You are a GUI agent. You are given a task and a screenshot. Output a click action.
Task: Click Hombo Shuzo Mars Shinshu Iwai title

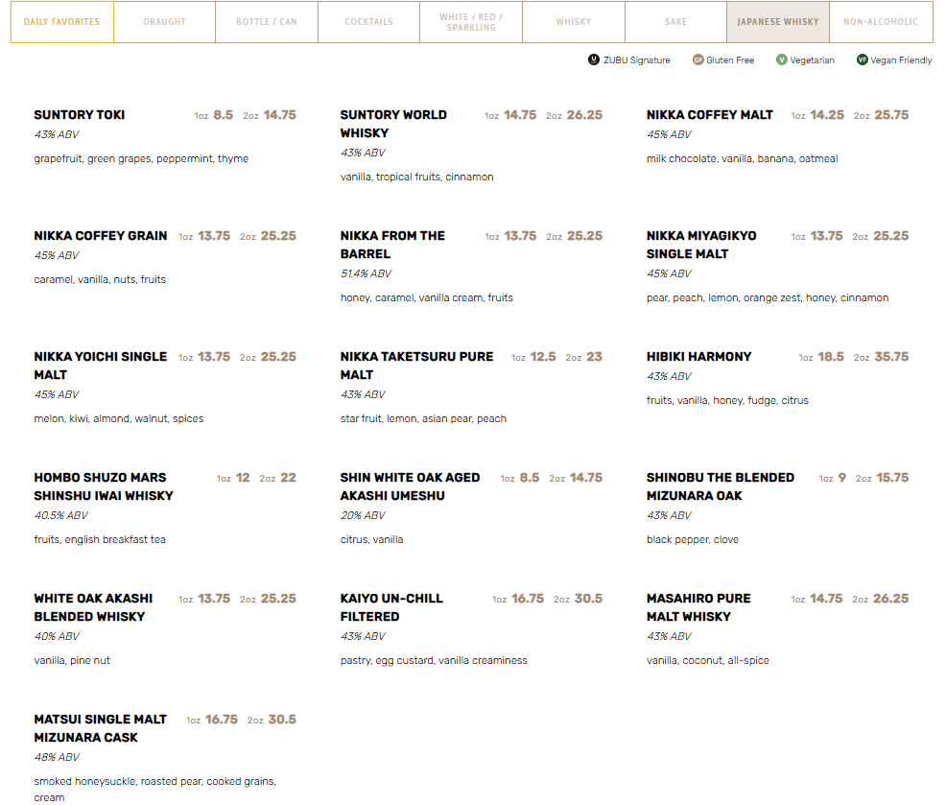click(x=104, y=486)
